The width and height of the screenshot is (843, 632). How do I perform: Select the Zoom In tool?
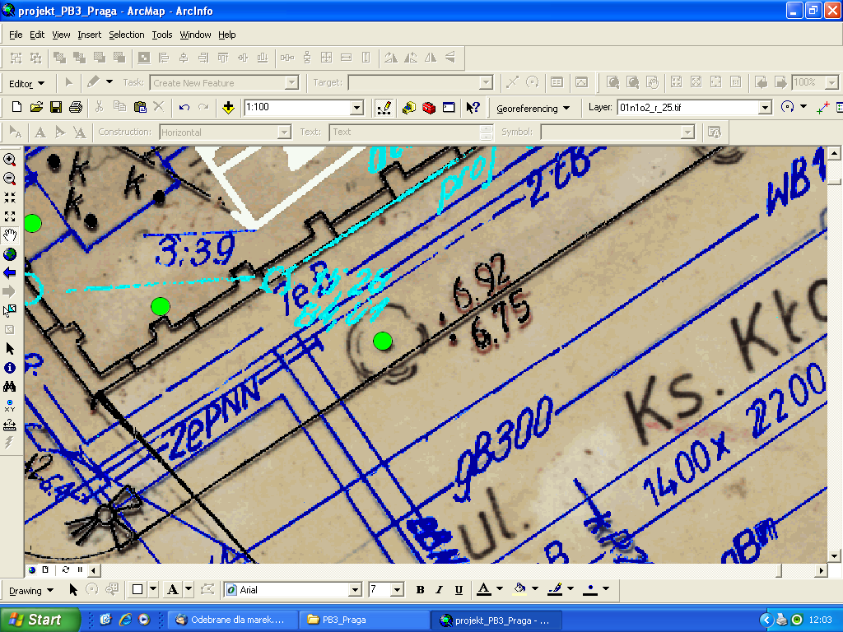pyautogui.click(x=10, y=160)
